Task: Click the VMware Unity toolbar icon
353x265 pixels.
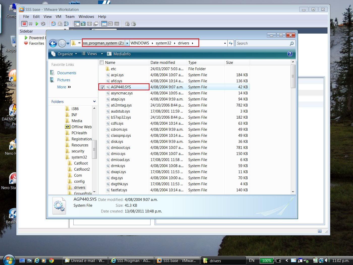Action: click(x=96, y=24)
